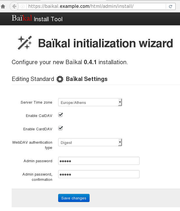Click the Baïkal logo in header
This screenshot has width=180, height=211.
(22, 19)
